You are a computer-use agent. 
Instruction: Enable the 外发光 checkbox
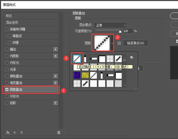point(7,96)
